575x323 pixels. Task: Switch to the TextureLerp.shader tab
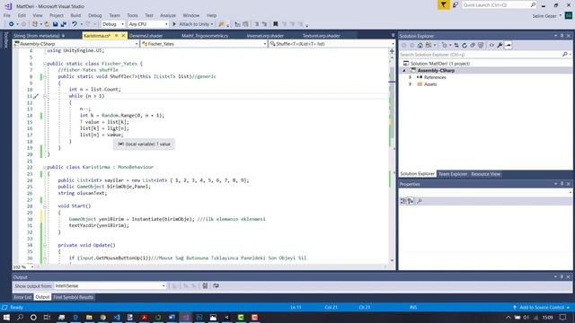(x=322, y=36)
